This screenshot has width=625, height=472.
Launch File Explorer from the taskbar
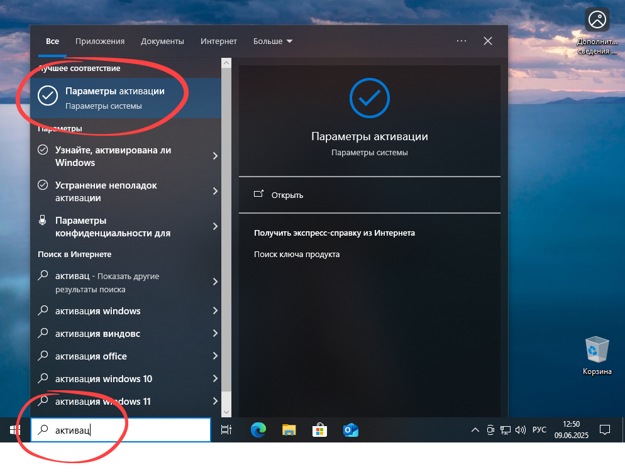289,430
